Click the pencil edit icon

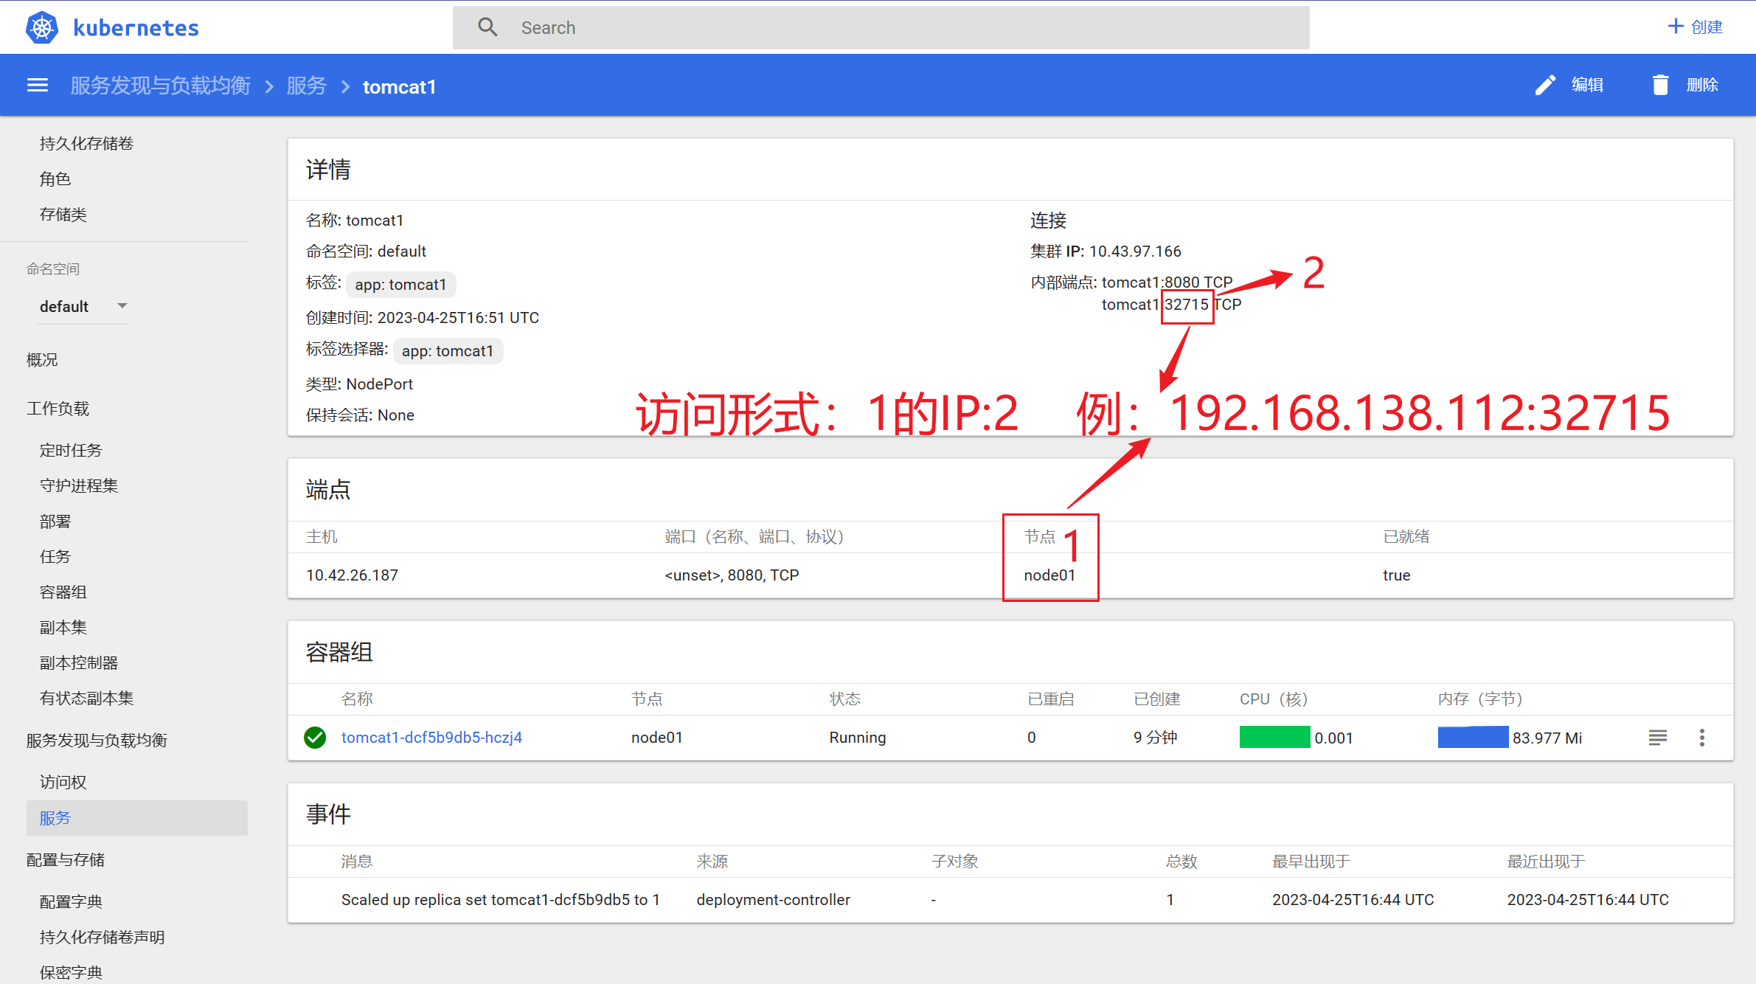(1545, 86)
